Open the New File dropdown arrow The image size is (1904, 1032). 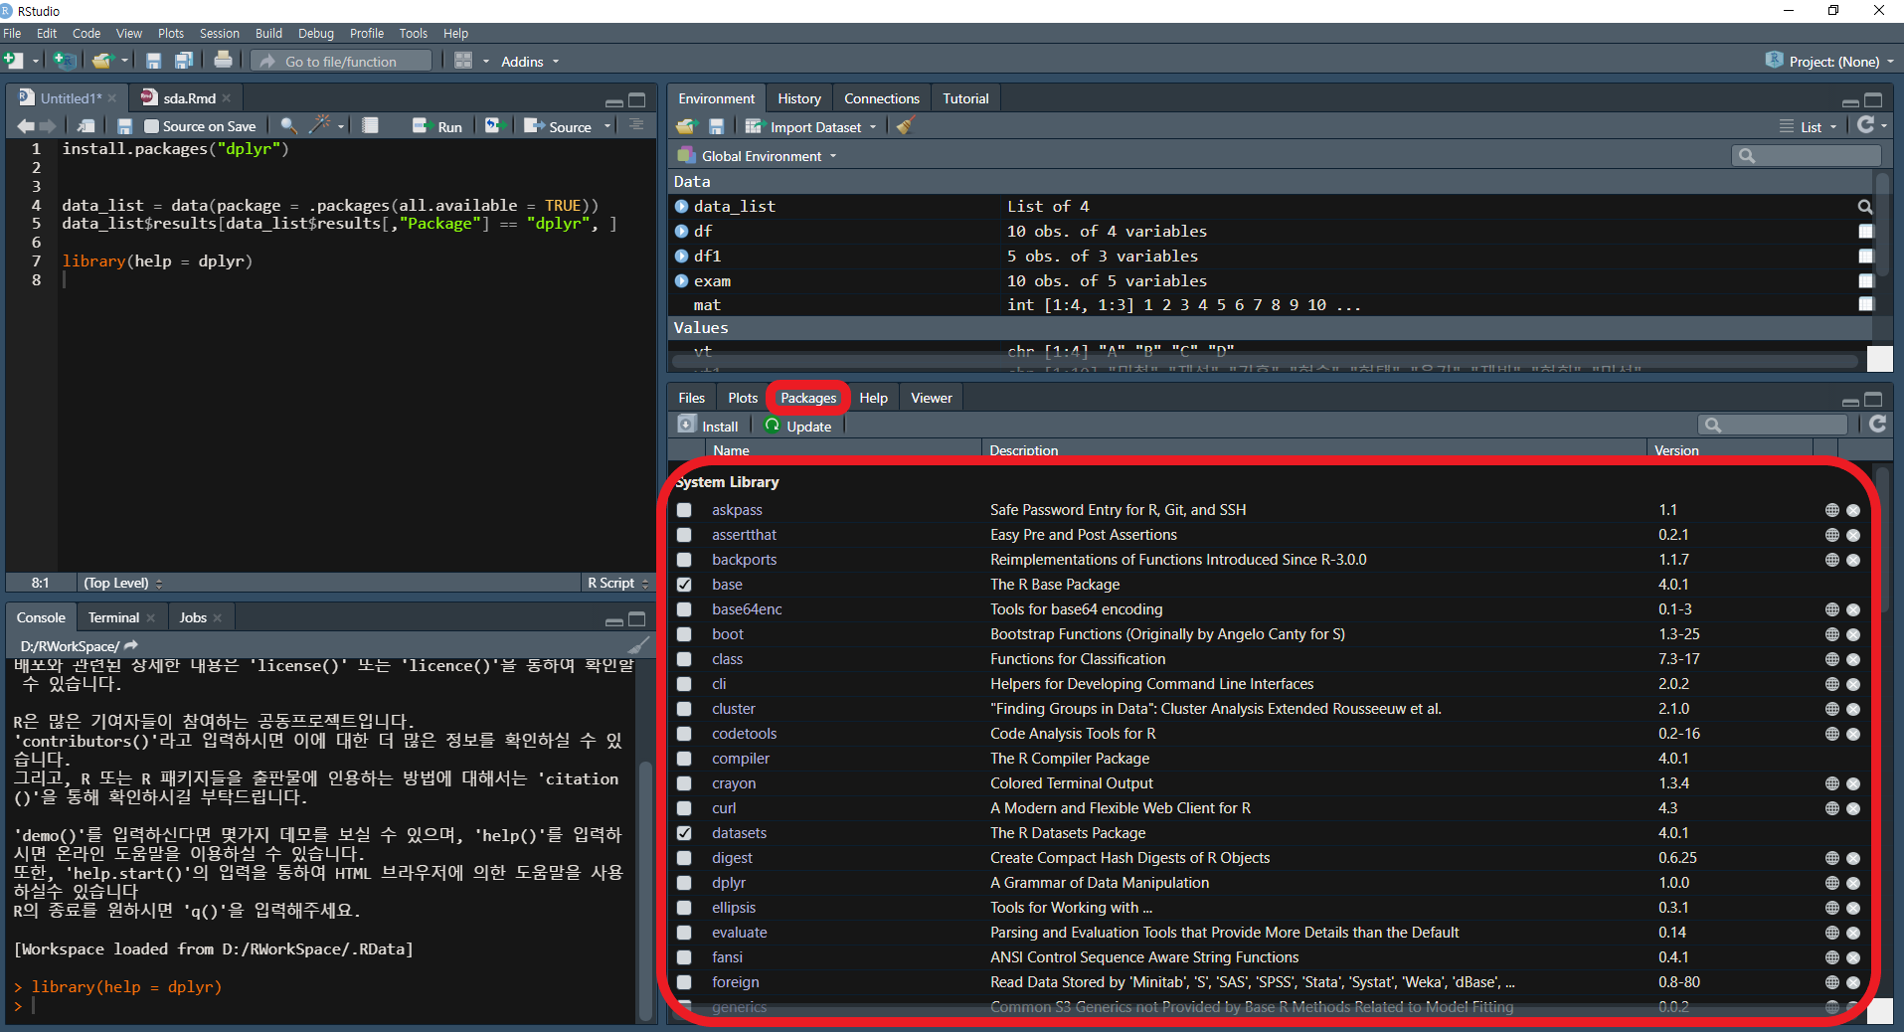click(x=36, y=61)
